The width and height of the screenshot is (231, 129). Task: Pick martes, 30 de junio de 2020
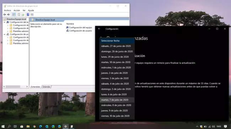117,62
